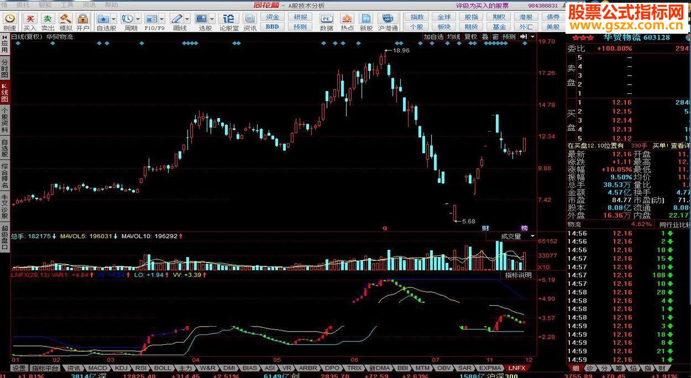Click the 周期 period clock icon
Image resolution: width=691 pixels, height=378 pixels.
pos(127,19)
